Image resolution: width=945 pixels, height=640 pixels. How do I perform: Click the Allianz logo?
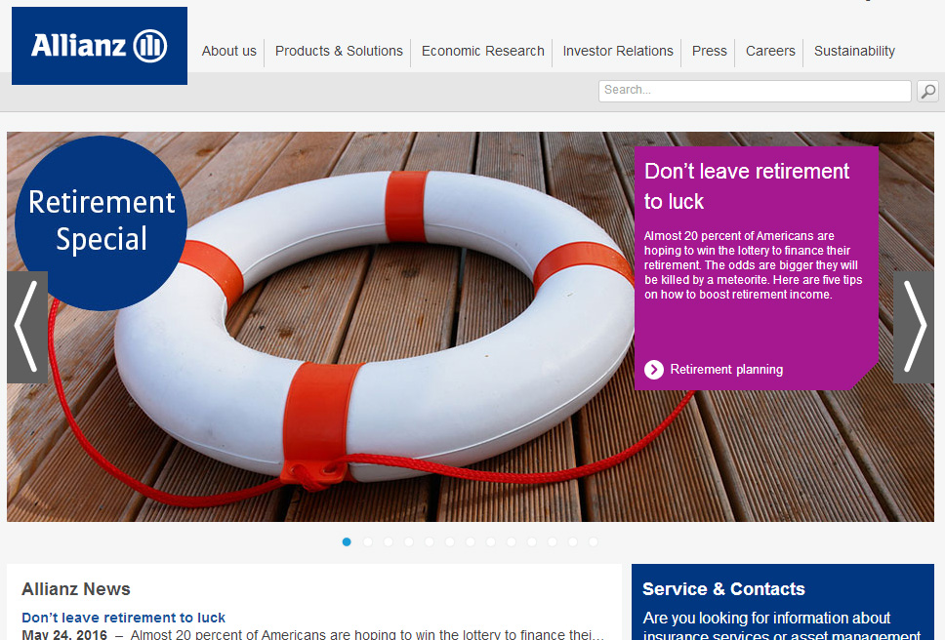tap(100, 46)
